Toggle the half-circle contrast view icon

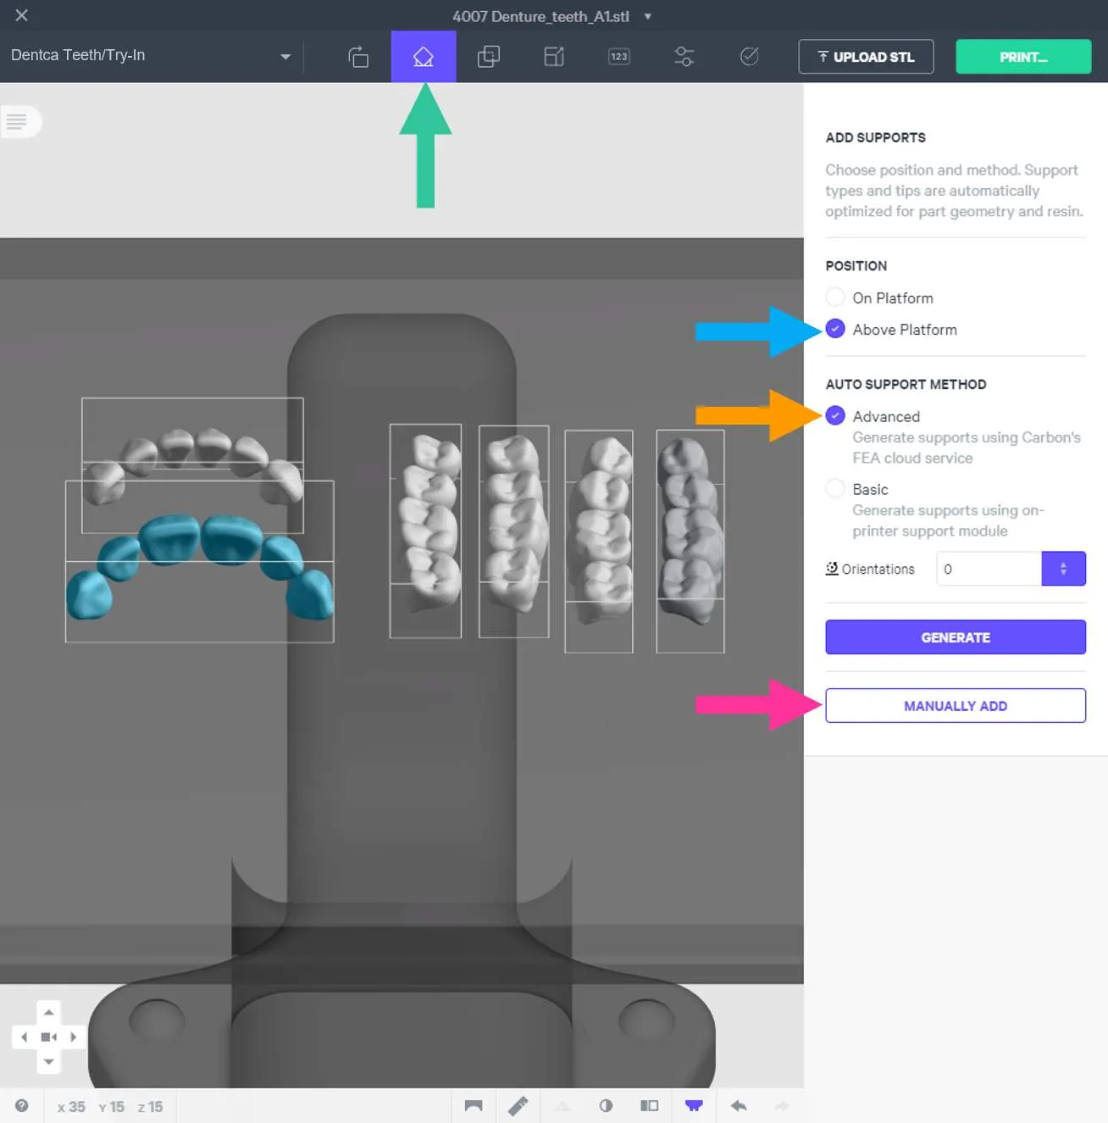pyautogui.click(x=606, y=1105)
